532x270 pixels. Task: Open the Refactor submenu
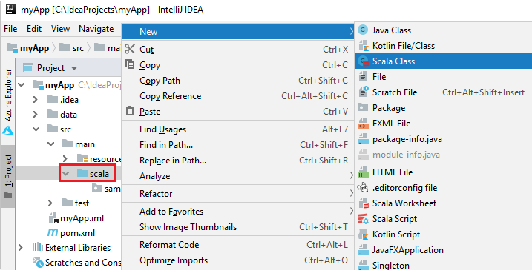tap(237, 194)
